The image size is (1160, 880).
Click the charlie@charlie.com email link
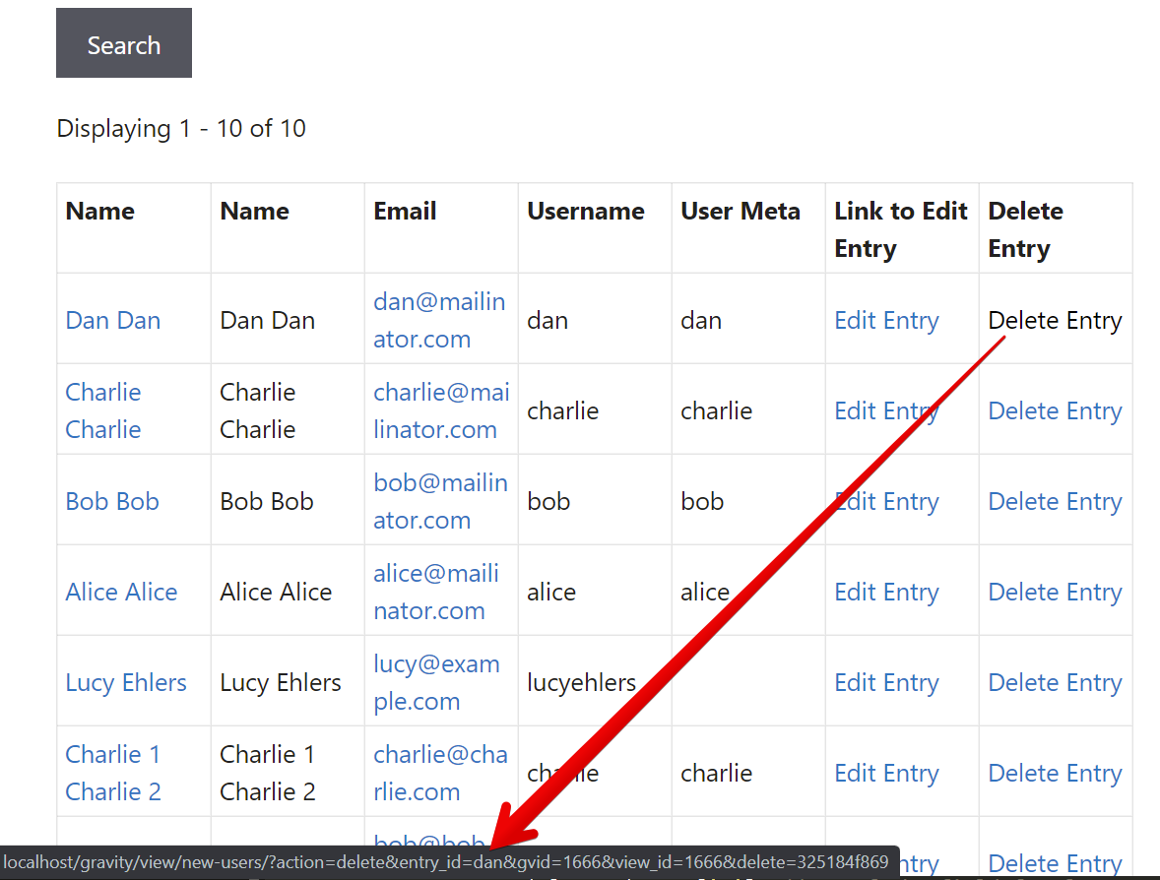(440, 773)
